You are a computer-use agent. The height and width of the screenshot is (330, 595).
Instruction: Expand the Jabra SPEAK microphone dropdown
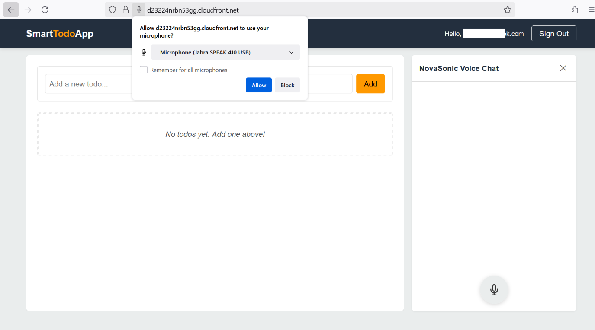[x=225, y=52]
